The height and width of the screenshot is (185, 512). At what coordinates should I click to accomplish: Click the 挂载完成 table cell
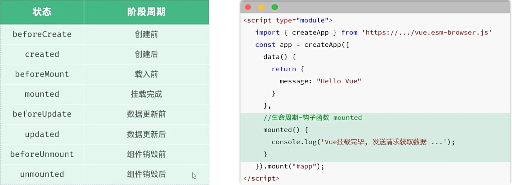tap(147, 94)
